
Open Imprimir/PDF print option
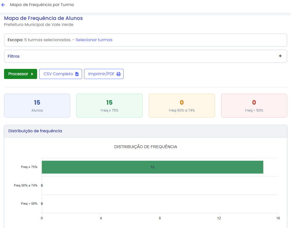(x=104, y=74)
